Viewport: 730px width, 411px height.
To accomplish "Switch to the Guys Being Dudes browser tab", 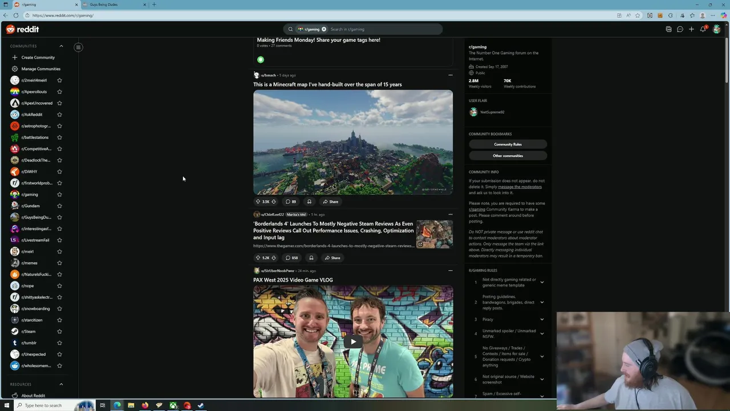I will tap(114, 5).
